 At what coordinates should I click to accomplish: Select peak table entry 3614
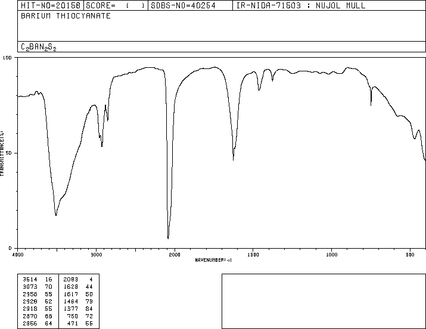click(x=30, y=280)
